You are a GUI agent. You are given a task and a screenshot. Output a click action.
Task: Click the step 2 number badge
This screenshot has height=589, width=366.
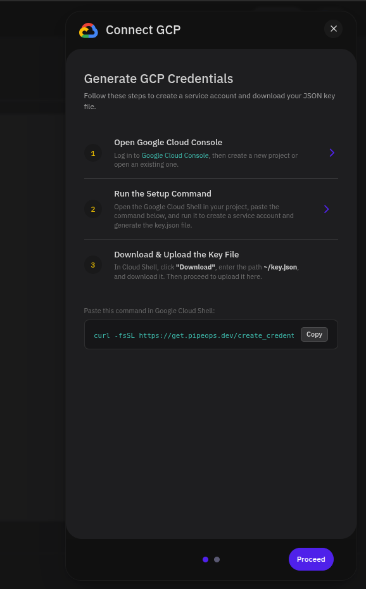[93, 209]
